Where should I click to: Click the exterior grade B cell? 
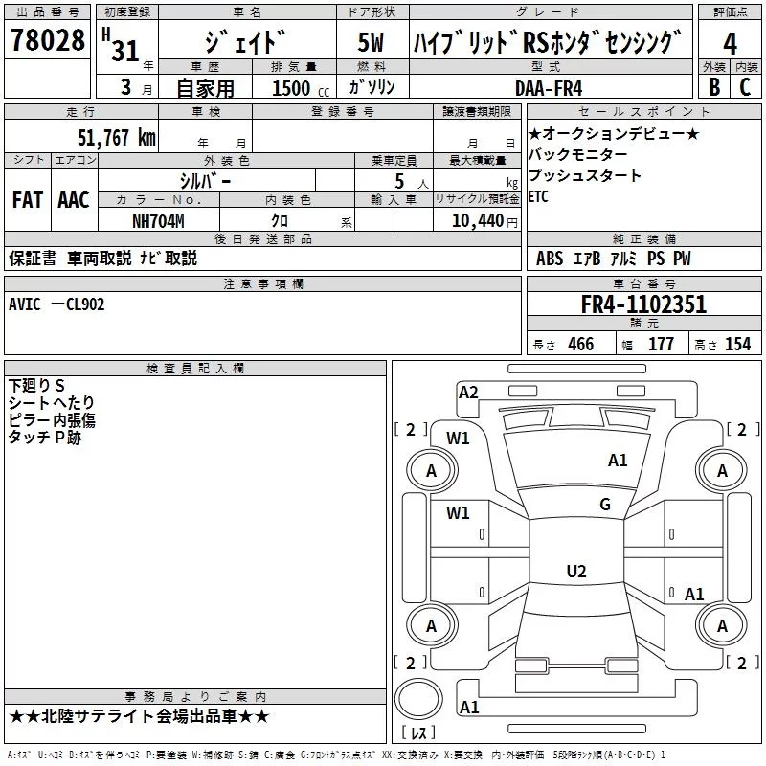[x=713, y=86]
